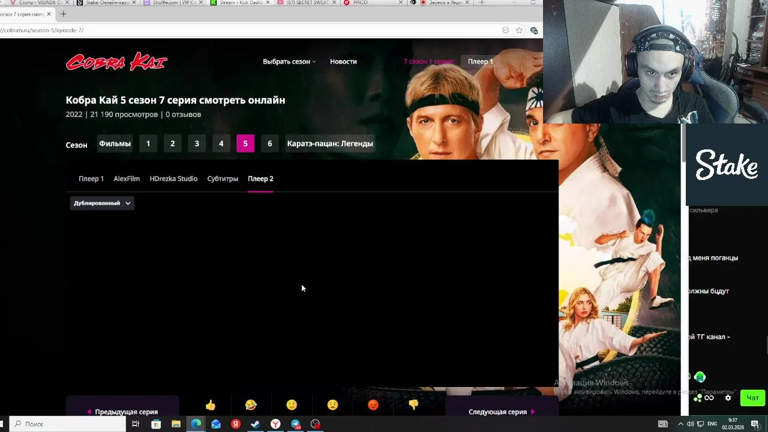
Task: Select the Фильмы season option
Action: point(115,143)
